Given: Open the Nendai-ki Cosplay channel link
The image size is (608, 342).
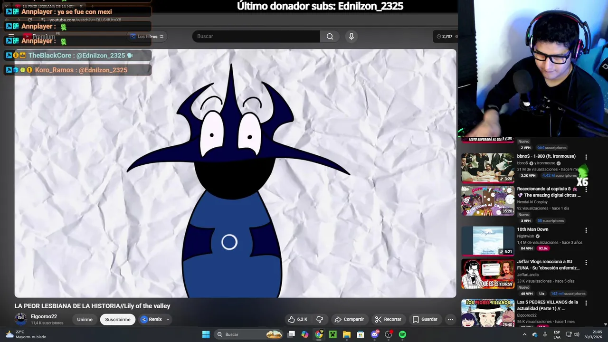Looking at the screenshot, I should tap(532, 202).
